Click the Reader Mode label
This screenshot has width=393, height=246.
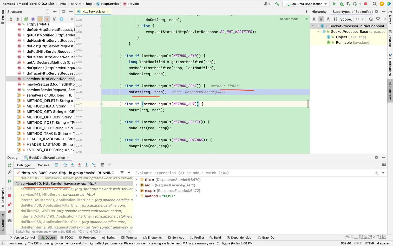[x=289, y=19]
